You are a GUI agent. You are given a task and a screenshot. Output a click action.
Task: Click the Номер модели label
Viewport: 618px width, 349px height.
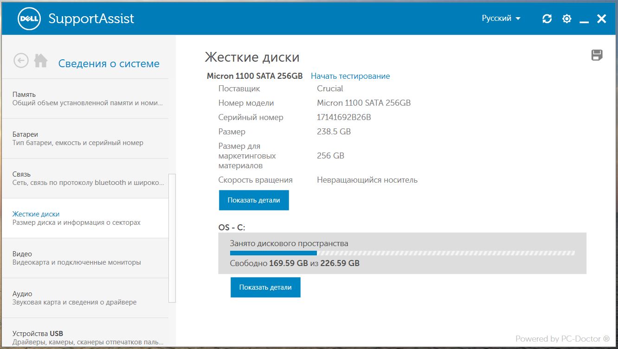246,103
